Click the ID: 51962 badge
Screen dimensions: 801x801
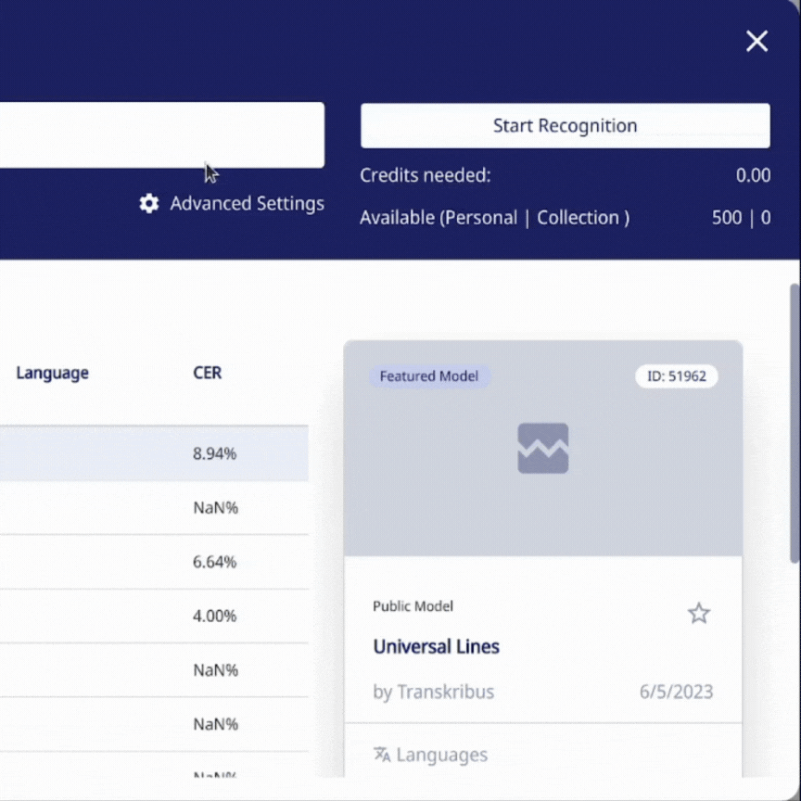point(676,376)
